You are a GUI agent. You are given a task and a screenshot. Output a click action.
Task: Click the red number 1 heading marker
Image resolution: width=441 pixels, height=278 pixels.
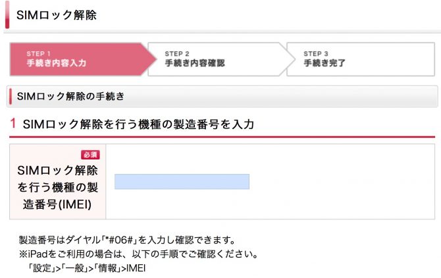tap(13, 123)
